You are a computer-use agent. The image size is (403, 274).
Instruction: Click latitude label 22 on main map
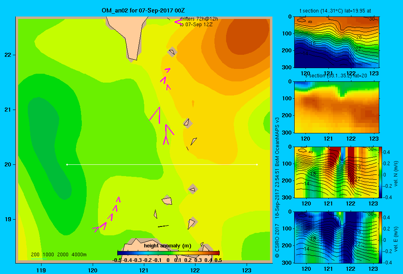pyautogui.click(x=8, y=55)
